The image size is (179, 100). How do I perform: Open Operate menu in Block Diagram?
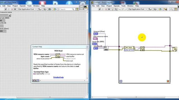(116, 6)
